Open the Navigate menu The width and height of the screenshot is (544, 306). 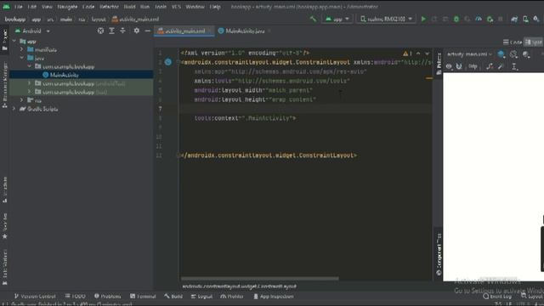(x=67, y=7)
